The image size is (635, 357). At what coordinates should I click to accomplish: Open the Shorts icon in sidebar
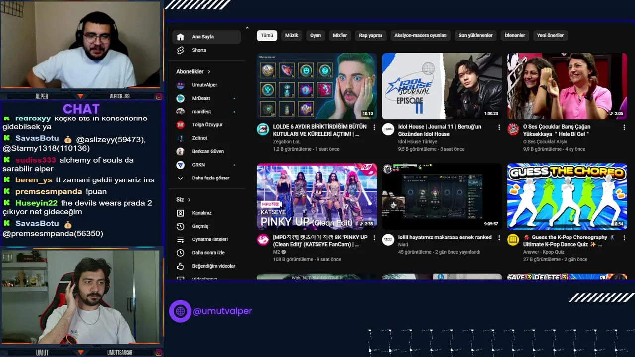[181, 50]
